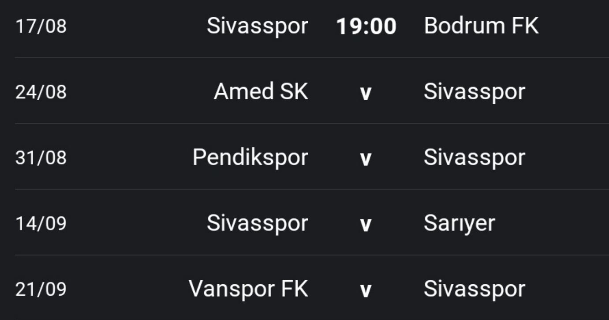Open the Sarıyer team link
Image resolution: width=609 pixels, height=320 pixels.
(x=459, y=224)
